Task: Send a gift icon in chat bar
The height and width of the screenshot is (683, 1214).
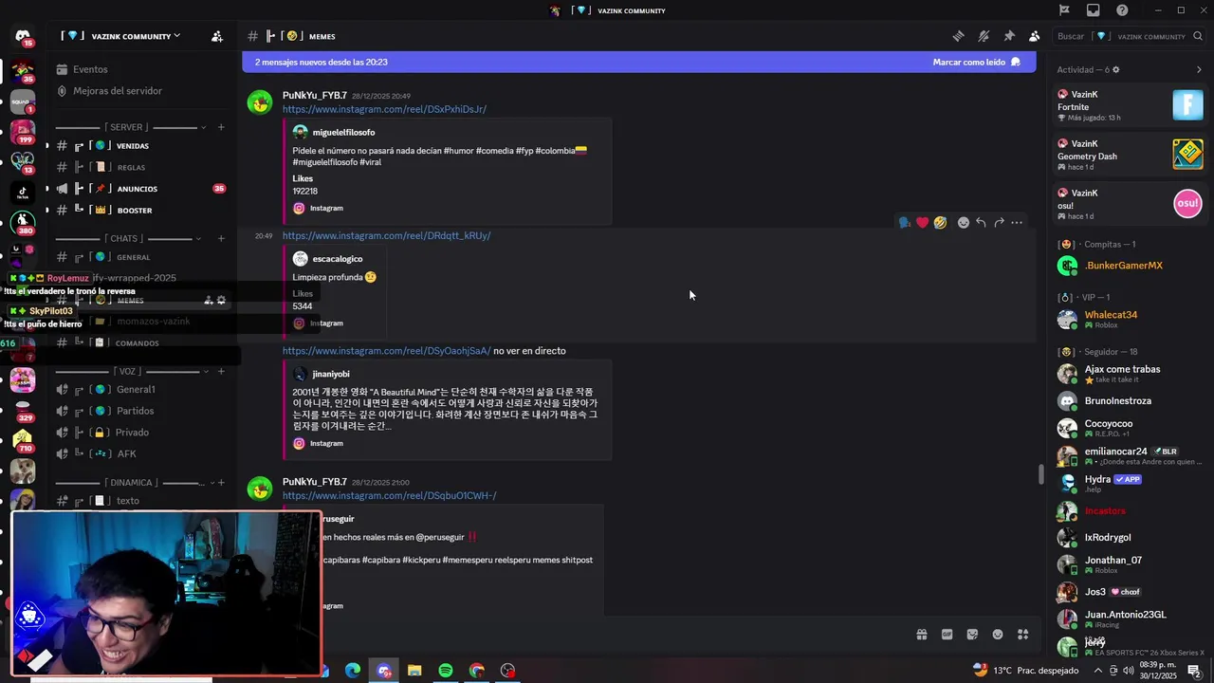Action: (x=921, y=635)
